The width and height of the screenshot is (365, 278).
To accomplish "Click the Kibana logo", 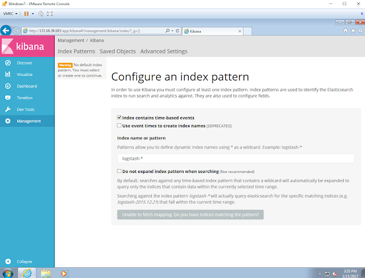I will [27, 46].
